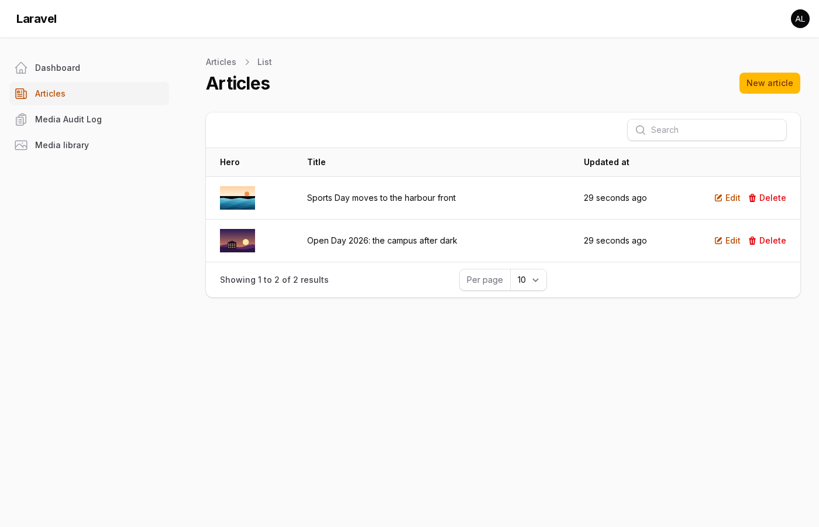Viewport: 819px width, 527px height.
Task: Click the Hero column header
Action: [x=230, y=162]
